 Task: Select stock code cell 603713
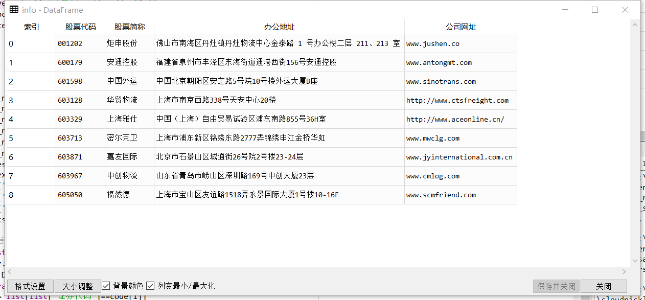[x=81, y=139]
